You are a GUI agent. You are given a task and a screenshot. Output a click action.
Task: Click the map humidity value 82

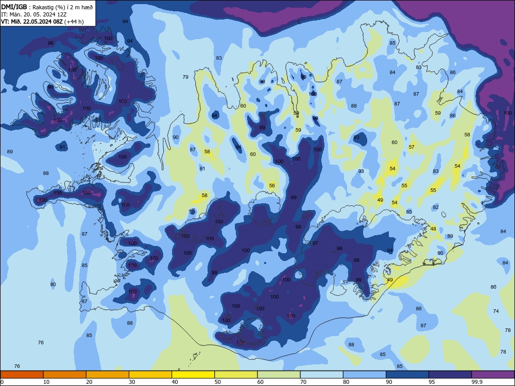(x=436, y=207)
